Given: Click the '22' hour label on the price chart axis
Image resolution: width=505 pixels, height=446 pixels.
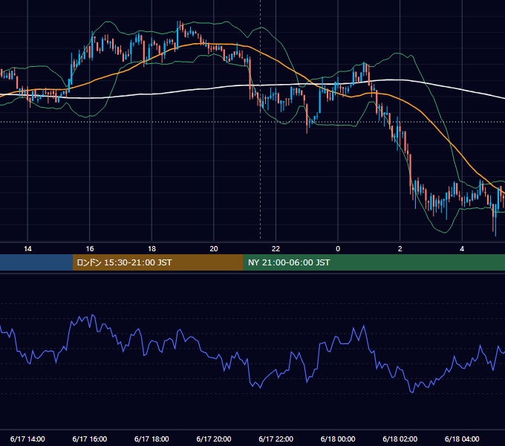Looking at the screenshot, I should coord(276,249).
